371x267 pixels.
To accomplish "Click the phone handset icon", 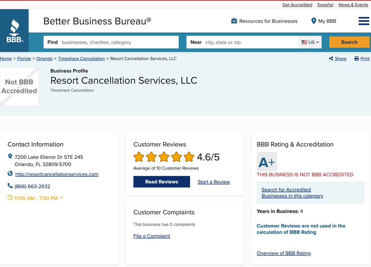I will pos(10,186).
